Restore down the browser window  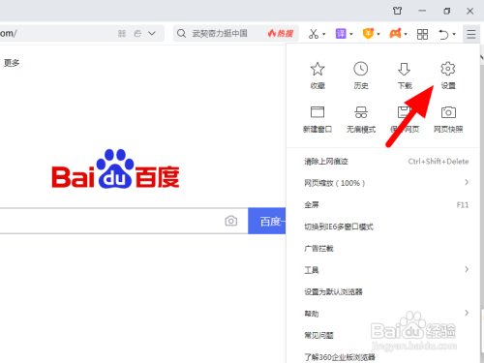446,11
